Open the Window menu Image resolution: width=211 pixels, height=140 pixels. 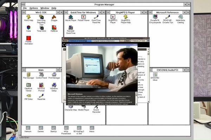point(45,8)
